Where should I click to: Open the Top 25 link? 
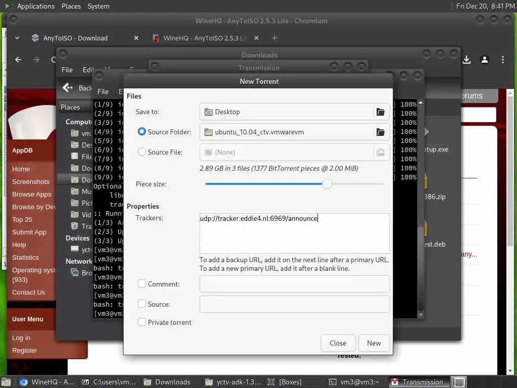click(22, 219)
